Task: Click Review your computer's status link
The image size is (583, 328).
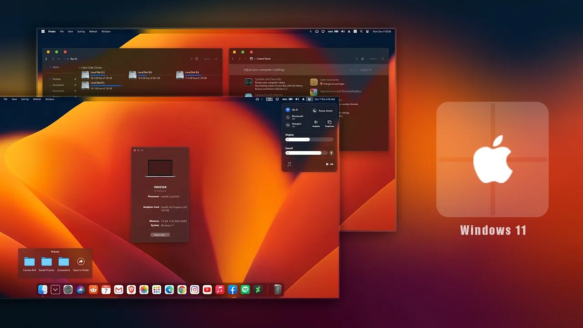Action: (x=271, y=83)
